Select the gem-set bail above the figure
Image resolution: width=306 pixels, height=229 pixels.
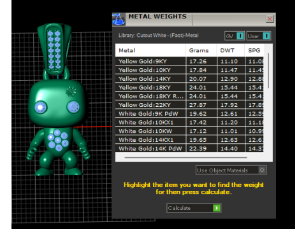[x=54, y=50]
